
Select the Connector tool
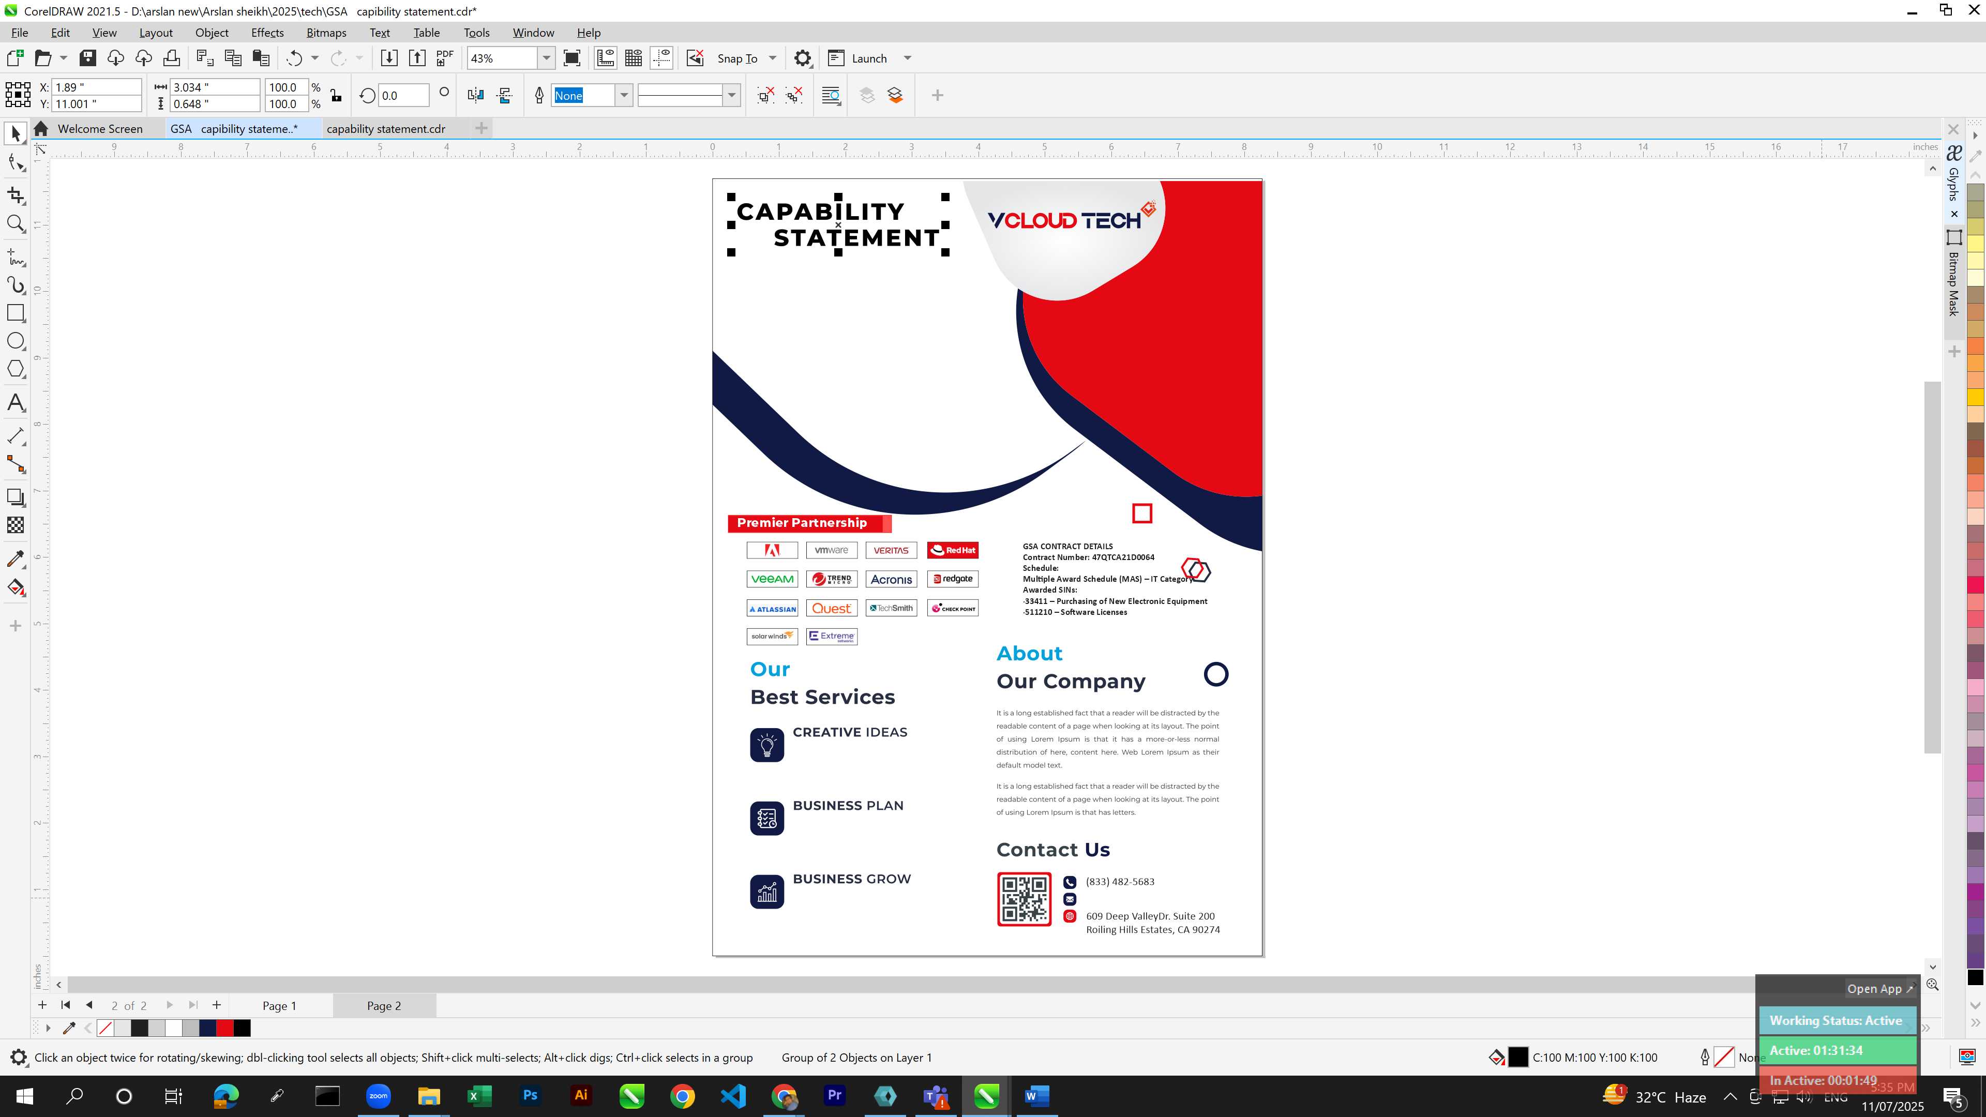(x=16, y=464)
